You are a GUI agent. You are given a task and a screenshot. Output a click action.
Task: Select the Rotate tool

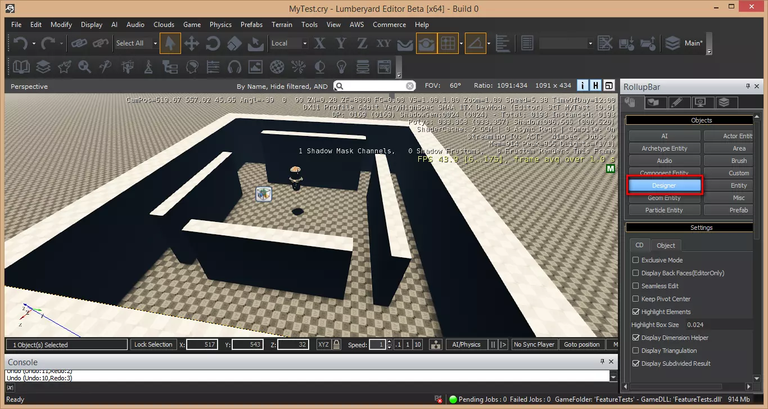pyautogui.click(x=213, y=43)
